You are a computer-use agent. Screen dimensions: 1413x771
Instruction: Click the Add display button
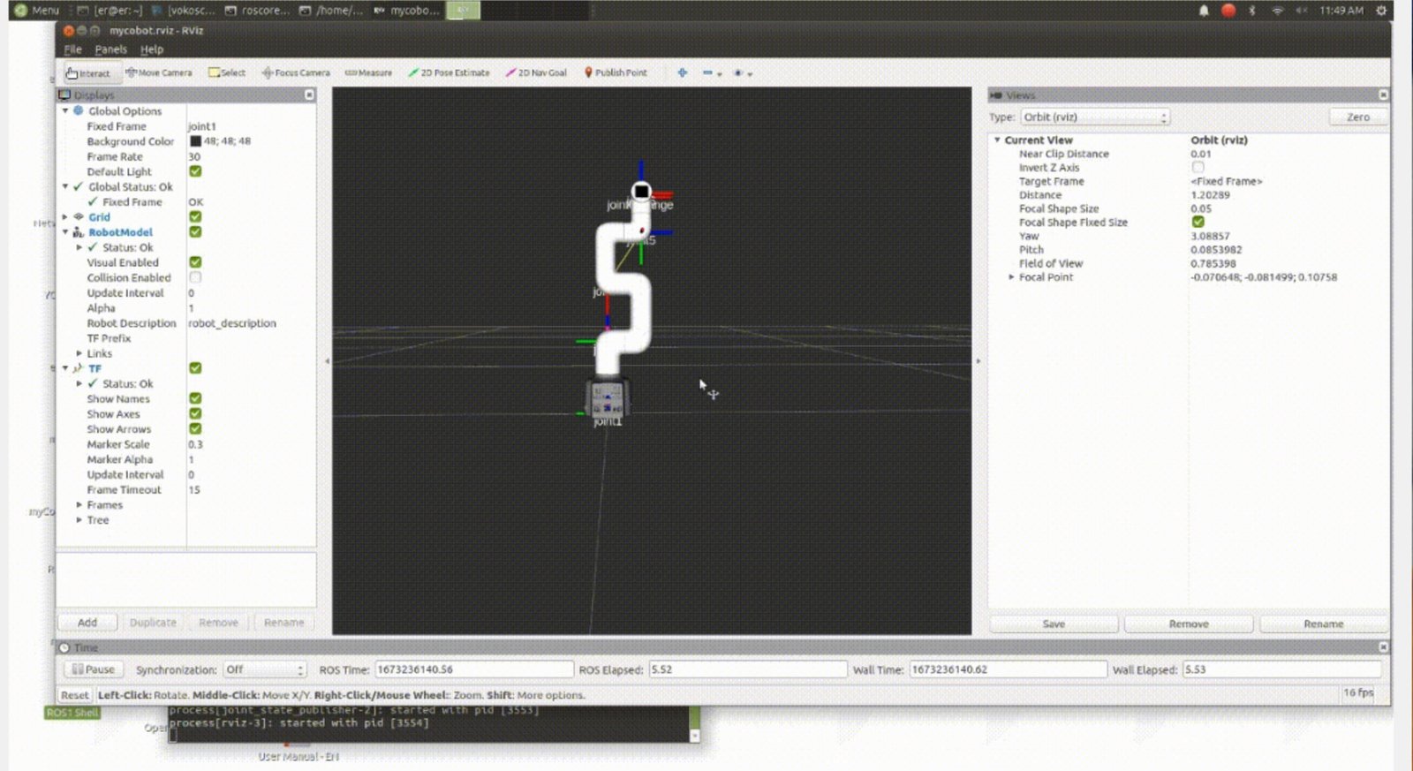(87, 623)
